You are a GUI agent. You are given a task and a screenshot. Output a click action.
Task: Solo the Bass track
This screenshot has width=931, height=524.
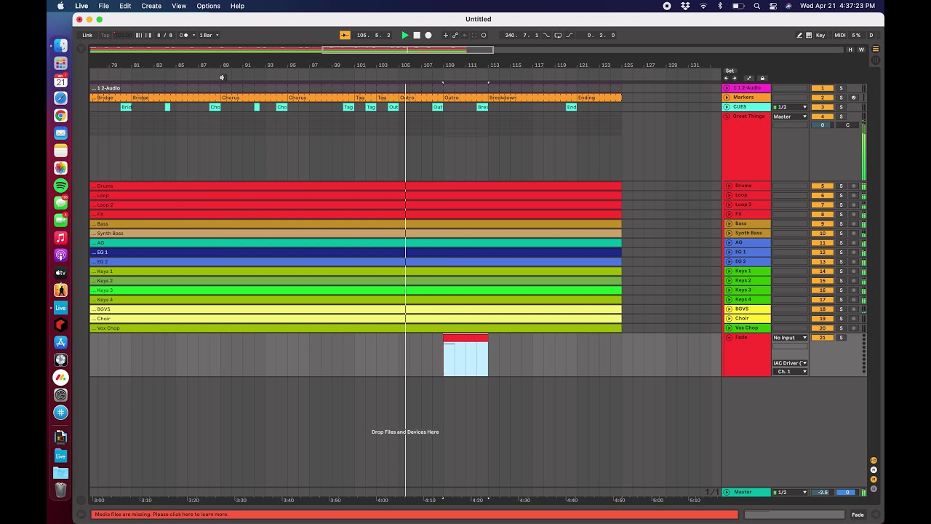point(841,223)
